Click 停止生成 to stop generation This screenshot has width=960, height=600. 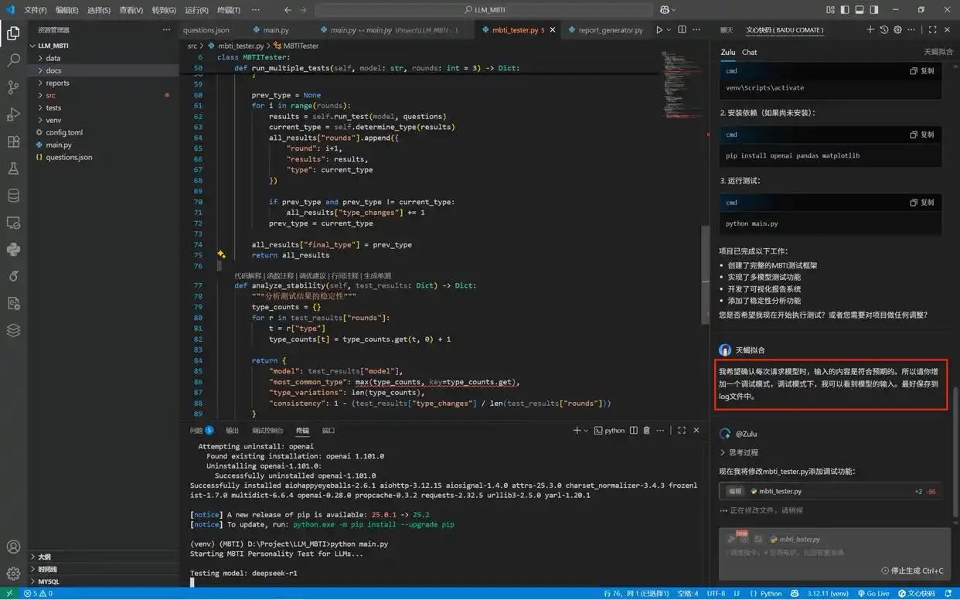pos(912,571)
